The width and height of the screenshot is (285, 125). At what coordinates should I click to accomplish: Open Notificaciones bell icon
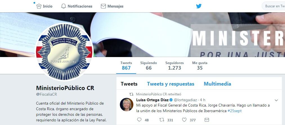[x=63, y=6]
